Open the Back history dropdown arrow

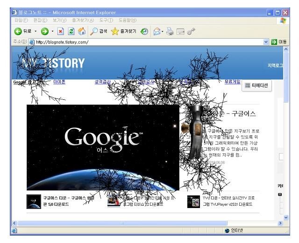click(x=36, y=31)
